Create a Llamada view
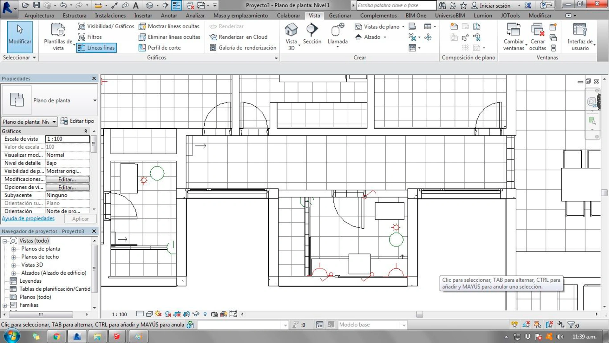This screenshot has width=609, height=343. pos(337,35)
